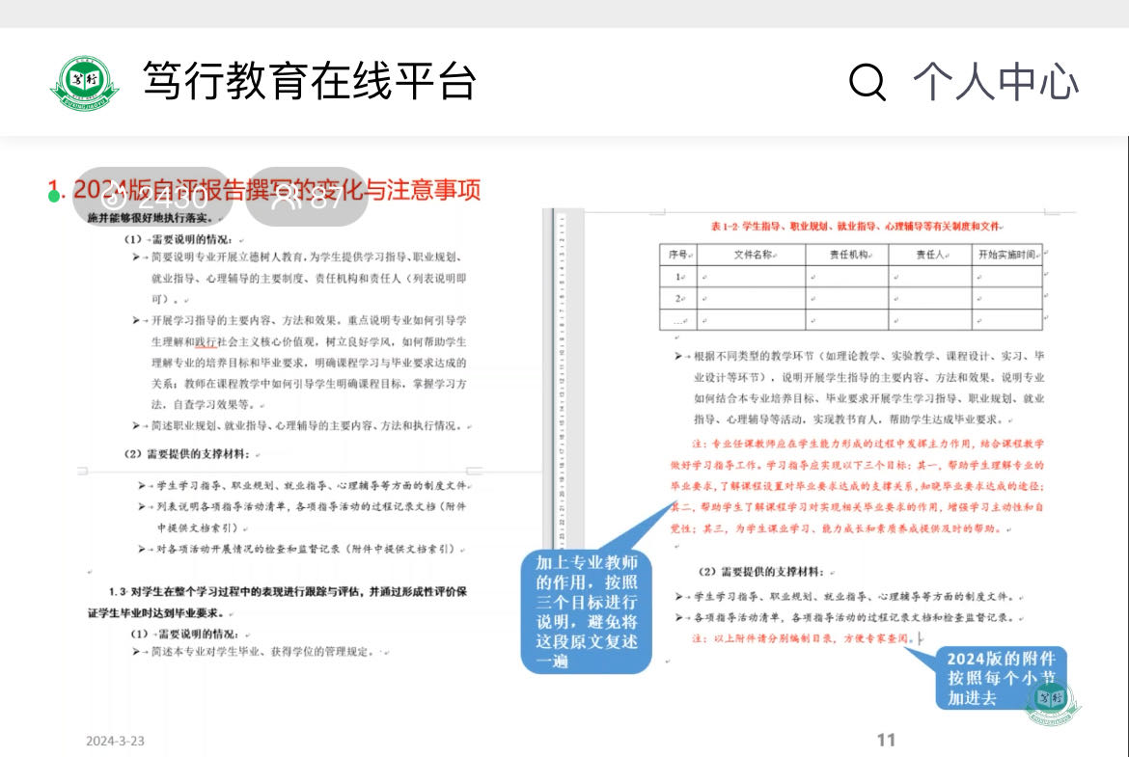Click red note 注：以上附件请分别编制目录

[803, 638]
